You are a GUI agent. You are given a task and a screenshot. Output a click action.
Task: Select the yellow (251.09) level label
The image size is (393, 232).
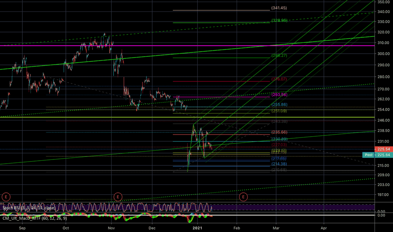[279, 111]
